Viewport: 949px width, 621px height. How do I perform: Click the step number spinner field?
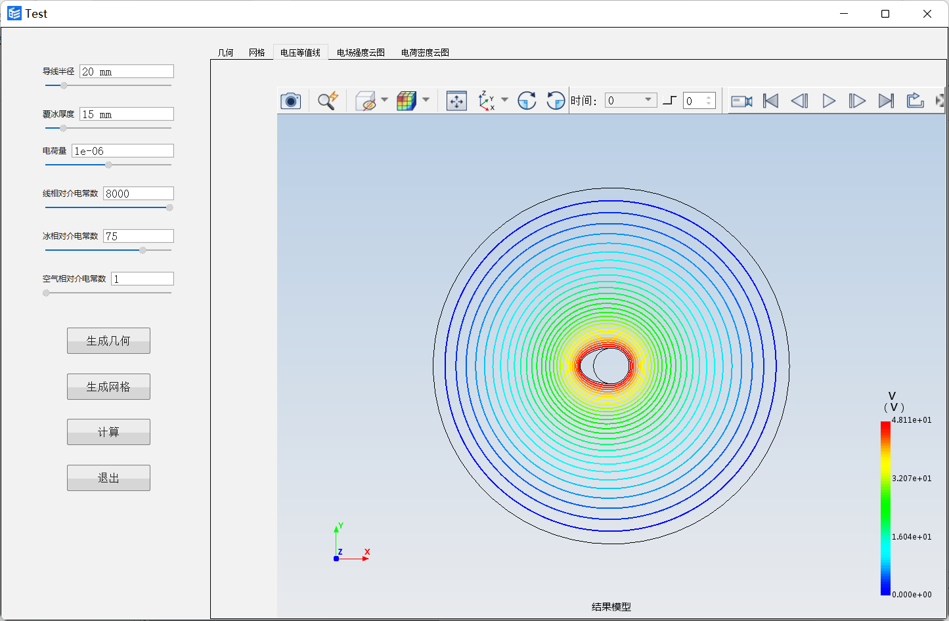[699, 100]
